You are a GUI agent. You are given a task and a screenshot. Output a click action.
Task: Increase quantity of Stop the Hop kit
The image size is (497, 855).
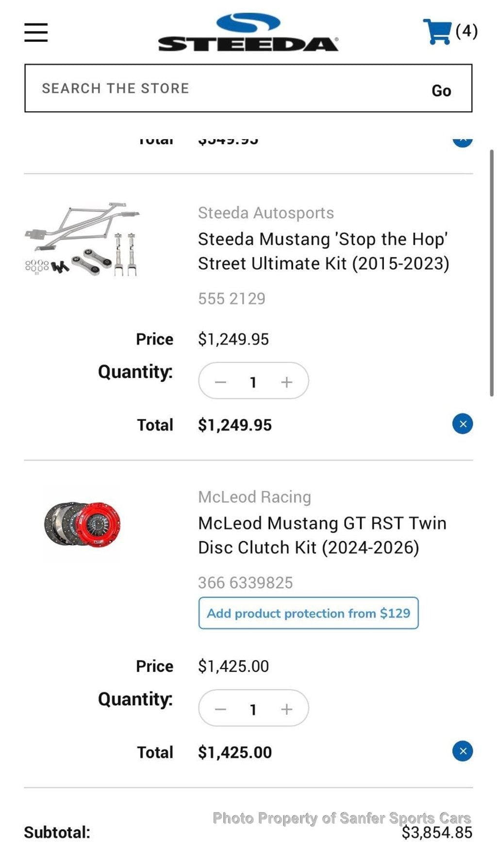286,382
